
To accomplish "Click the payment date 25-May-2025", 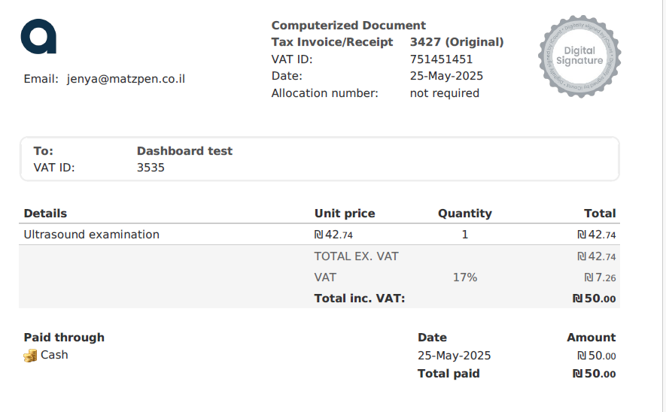I will coord(454,356).
